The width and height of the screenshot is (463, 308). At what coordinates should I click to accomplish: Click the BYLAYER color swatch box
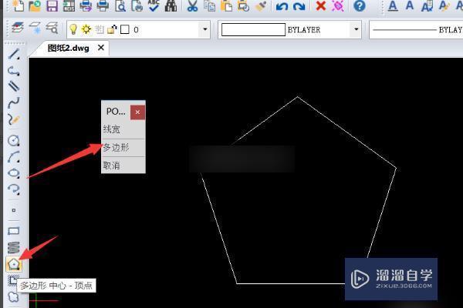[x=253, y=30]
